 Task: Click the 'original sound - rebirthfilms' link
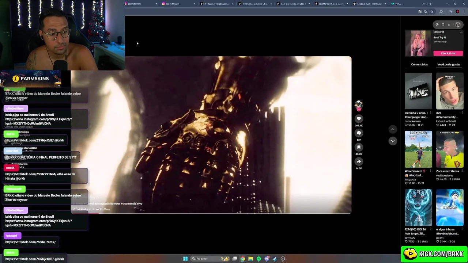[x=93, y=209]
